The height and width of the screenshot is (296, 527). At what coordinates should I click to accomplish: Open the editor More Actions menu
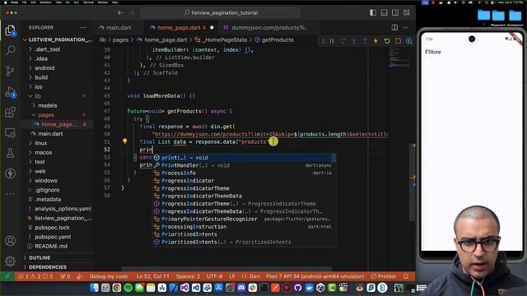[x=406, y=27]
